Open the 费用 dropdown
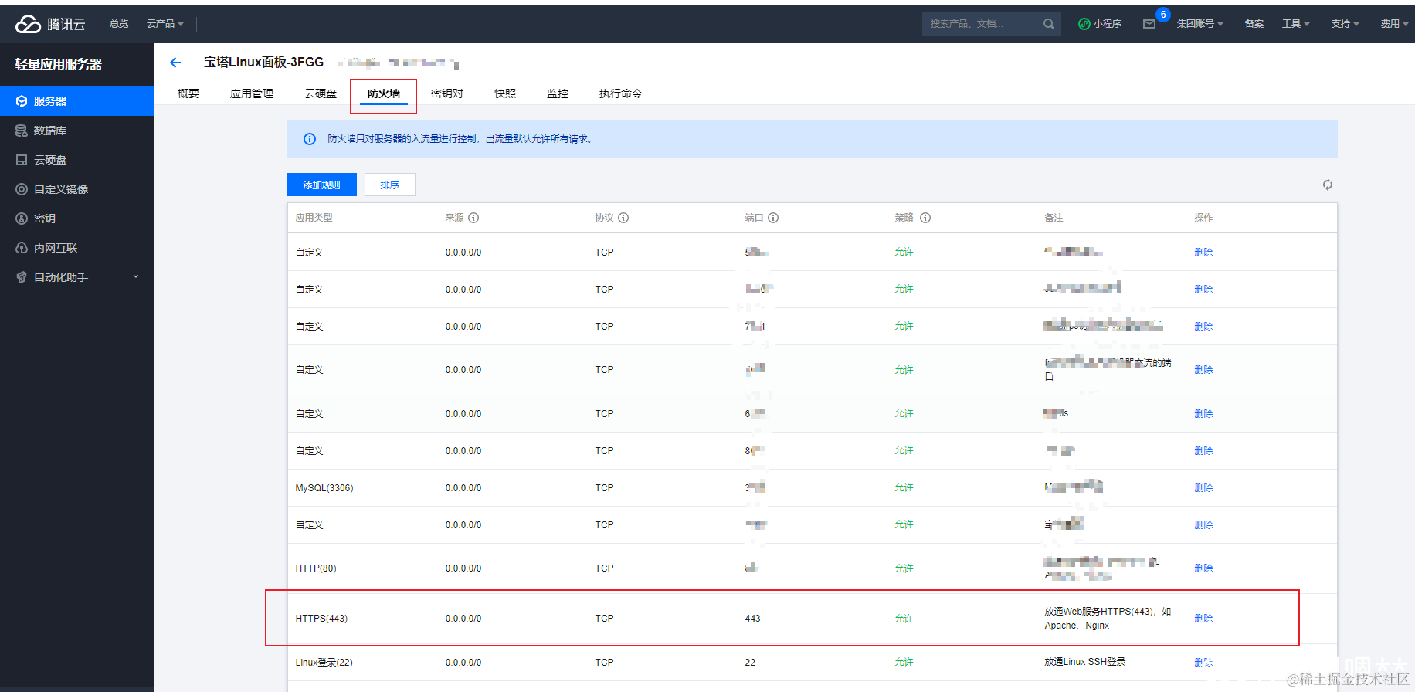The height and width of the screenshot is (692, 1415). [x=1394, y=24]
